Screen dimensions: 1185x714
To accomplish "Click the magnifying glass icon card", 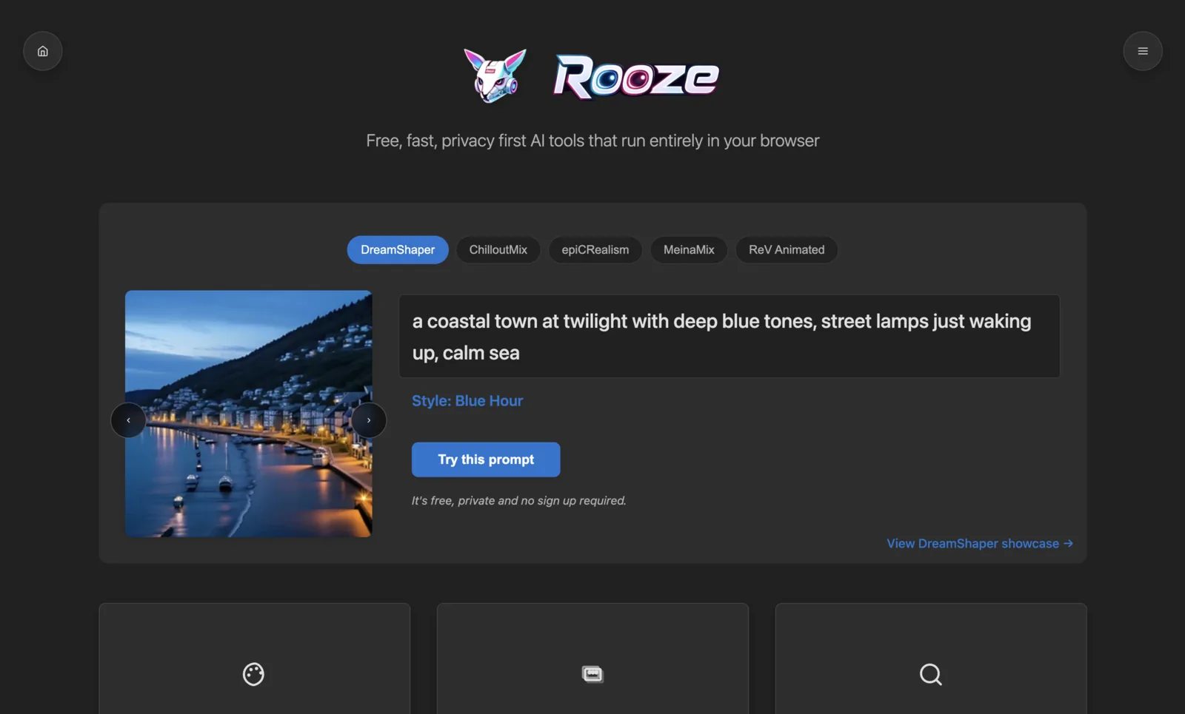I will pyautogui.click(x=931, y=659).
